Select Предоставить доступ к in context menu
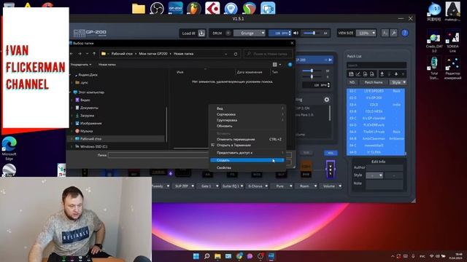Viewport: 467px width, 262px height. coord(247,153)
